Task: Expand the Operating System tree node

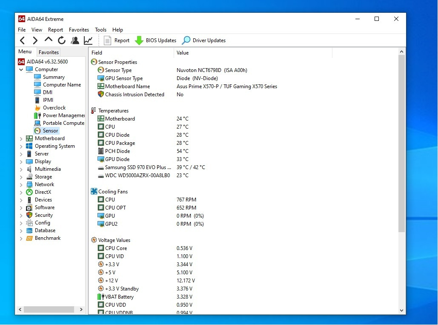Action: pyautogui.click(x=21, y=146)
